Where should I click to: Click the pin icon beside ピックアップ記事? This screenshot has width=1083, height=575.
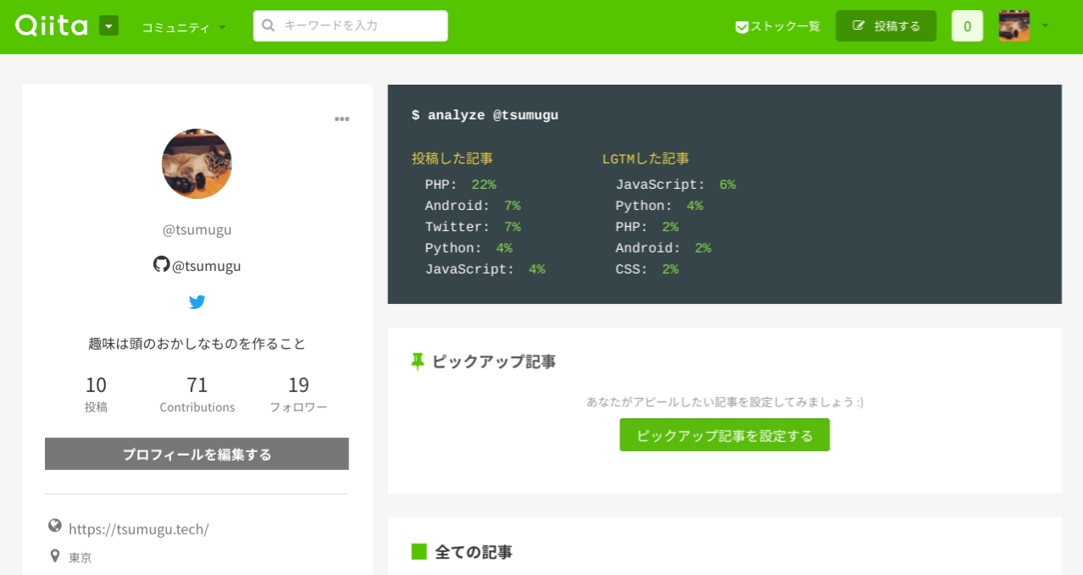click(x=417, y=361)
